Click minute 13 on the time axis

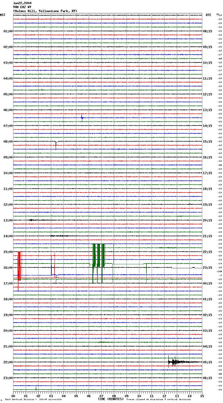click(177, 396)
